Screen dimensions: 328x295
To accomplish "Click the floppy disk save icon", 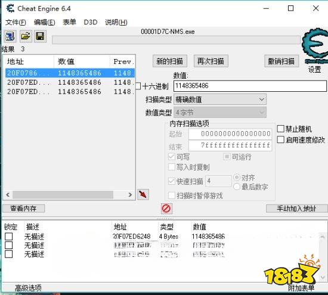I will point(40,36).
